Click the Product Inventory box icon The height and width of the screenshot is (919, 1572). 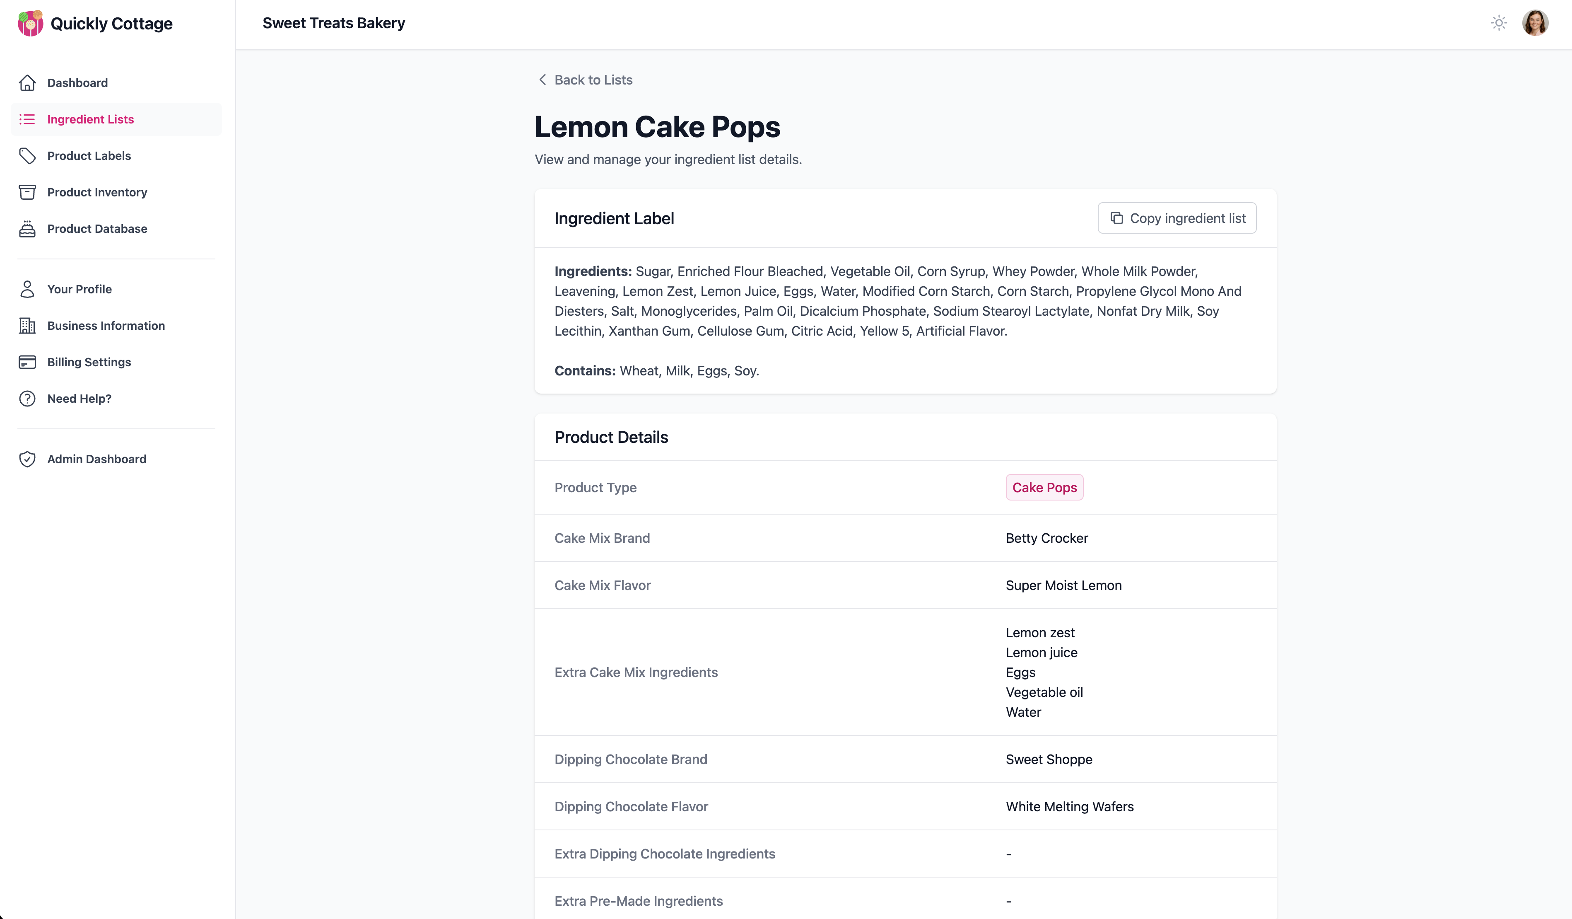[27, 192]
